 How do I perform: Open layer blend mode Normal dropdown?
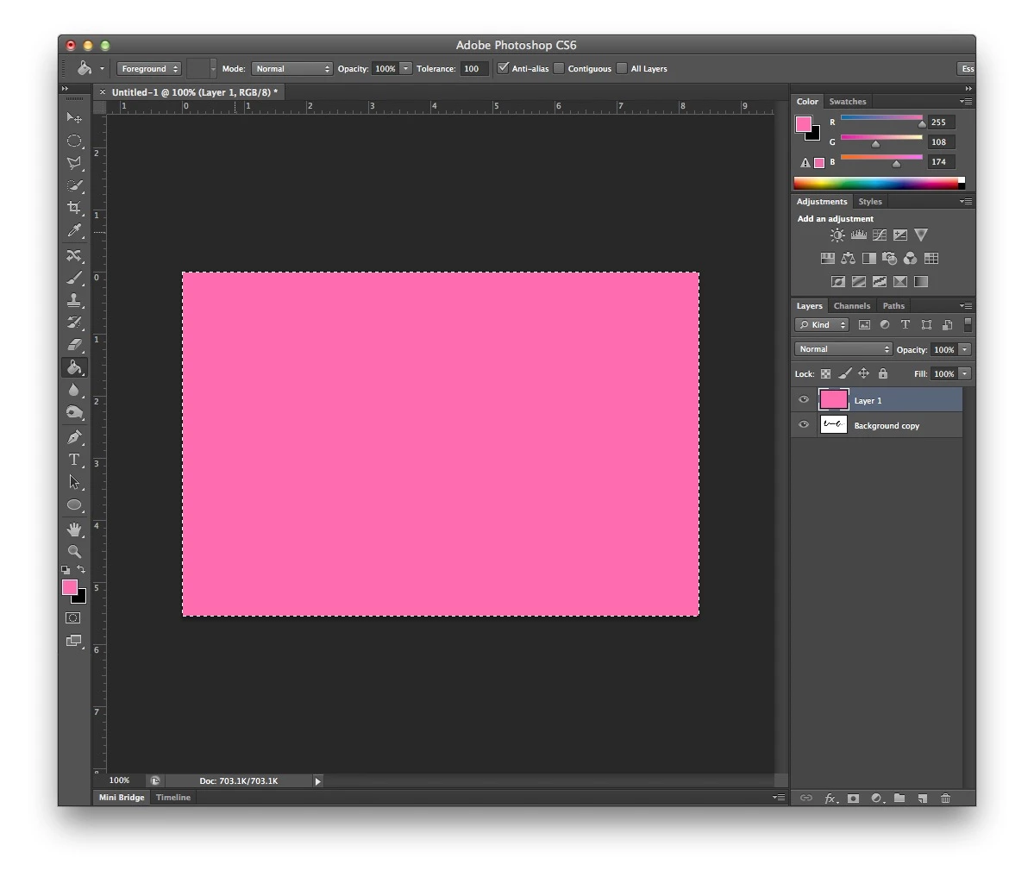coord(843,349)
